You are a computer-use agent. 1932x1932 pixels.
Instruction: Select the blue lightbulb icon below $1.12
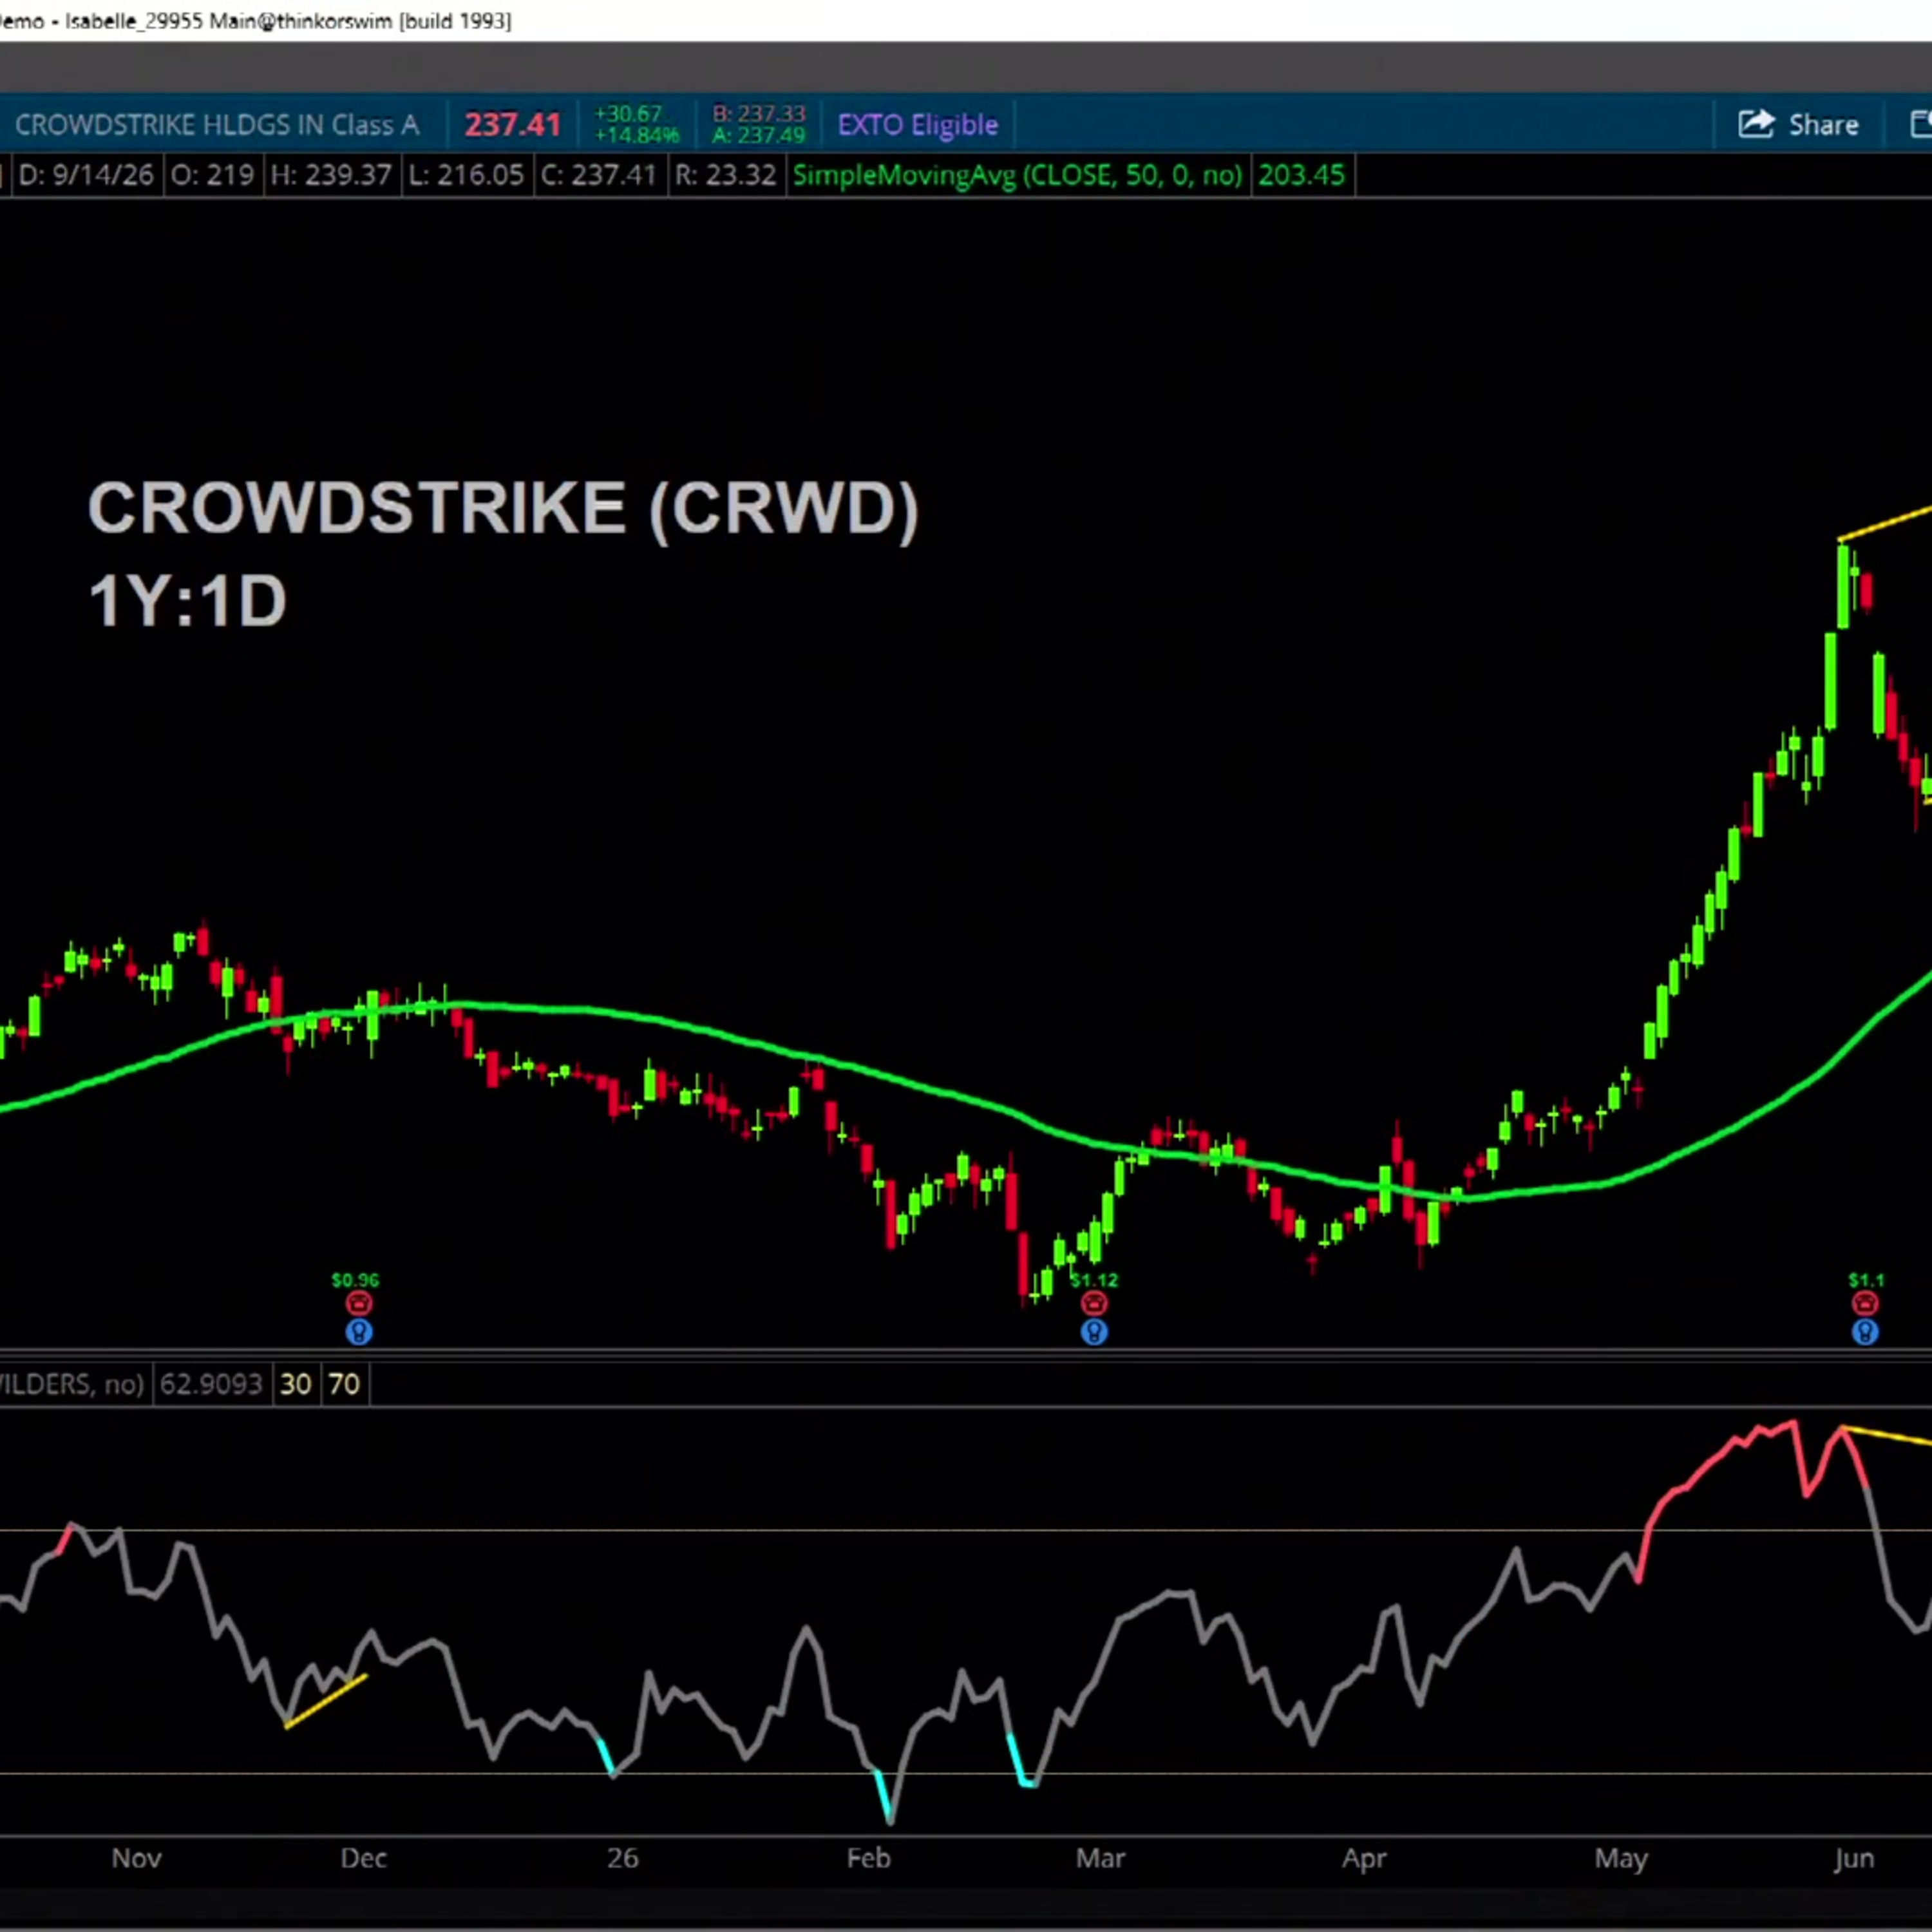(1093, 1332)
